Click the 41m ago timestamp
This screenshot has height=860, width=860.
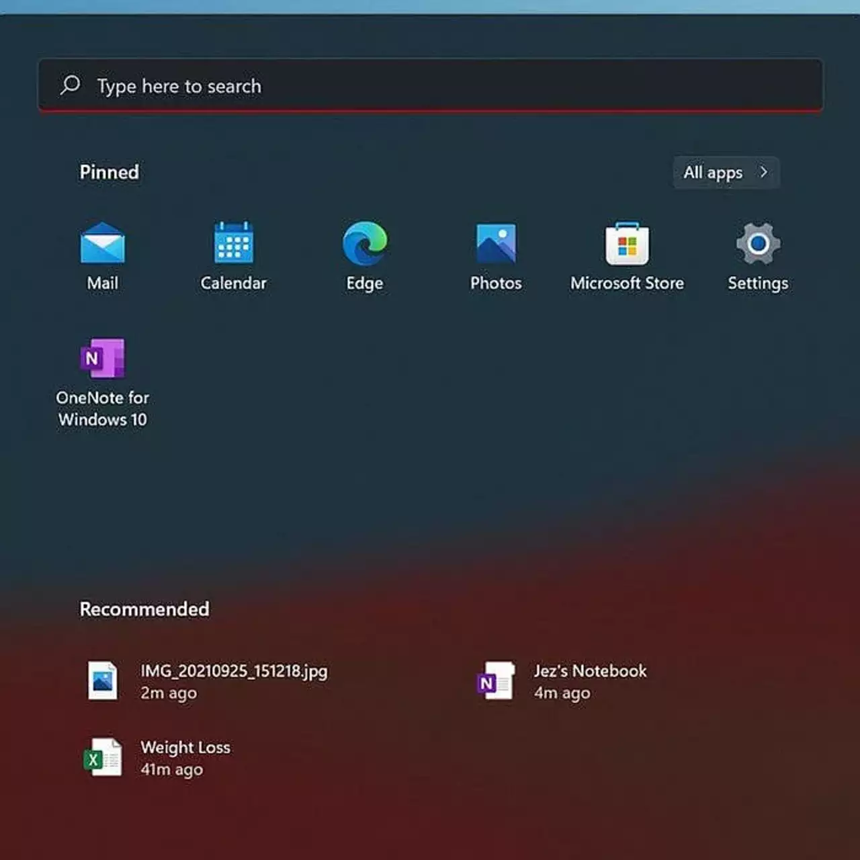[x=171, y=769]
